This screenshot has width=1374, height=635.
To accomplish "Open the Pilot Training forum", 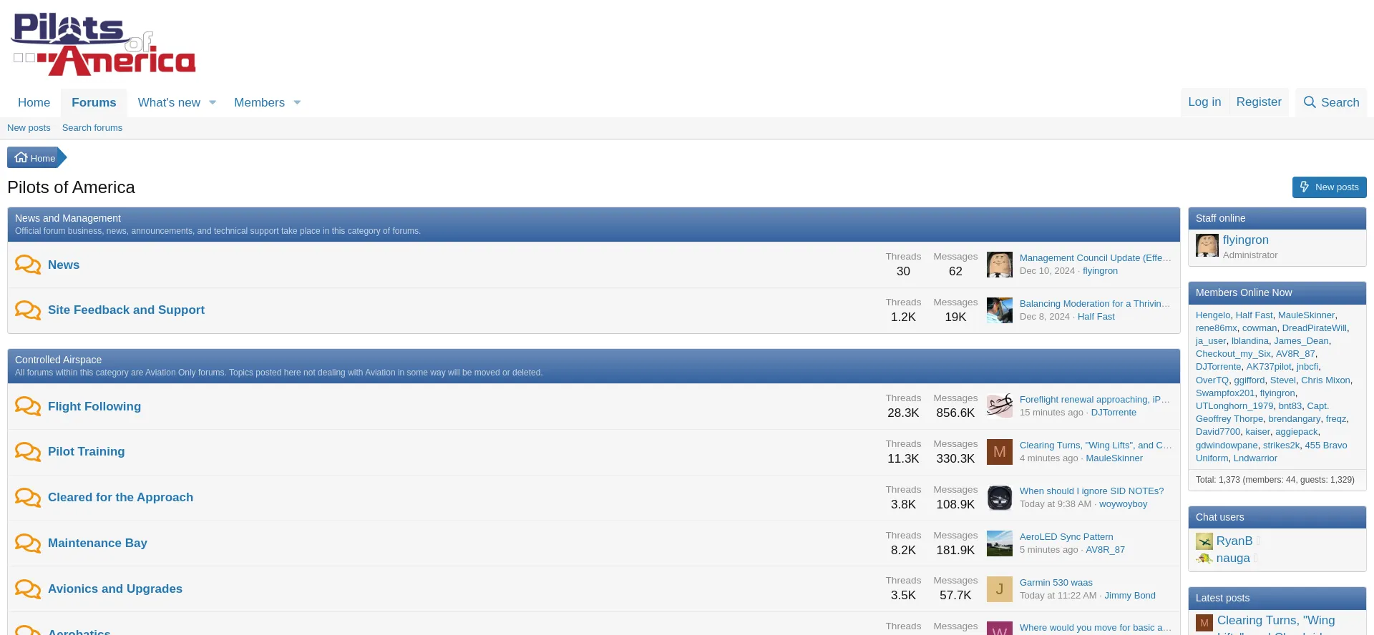I will tap(86, 451).
